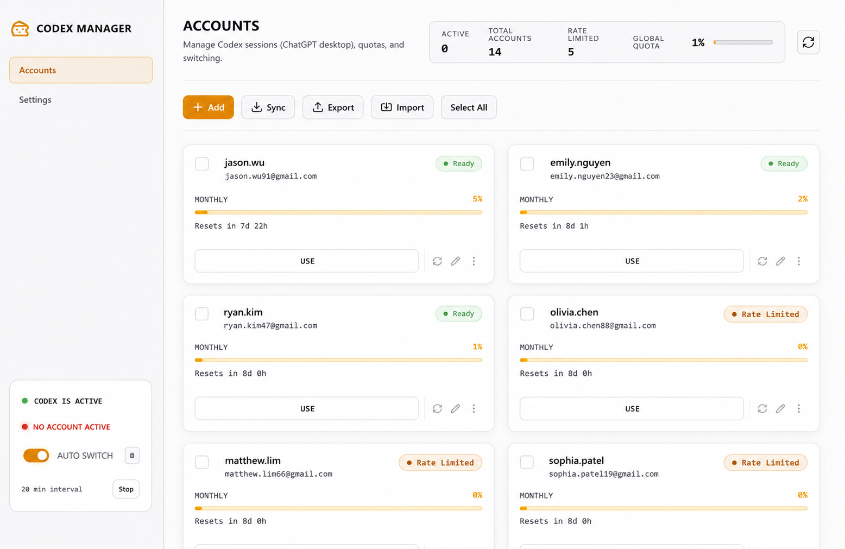Use the jason.wu account
This screenshot has height=549, width=845.
[x=307, y=261]
